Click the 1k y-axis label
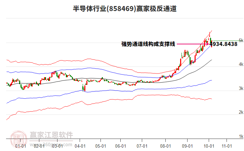The image size is (244, 151). 241,136
